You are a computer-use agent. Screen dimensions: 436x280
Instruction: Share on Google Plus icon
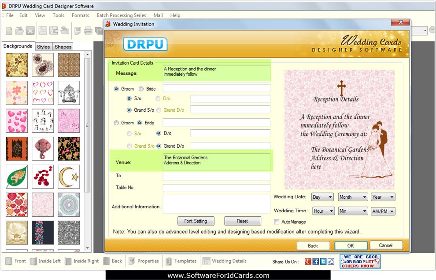pos(308,261)
